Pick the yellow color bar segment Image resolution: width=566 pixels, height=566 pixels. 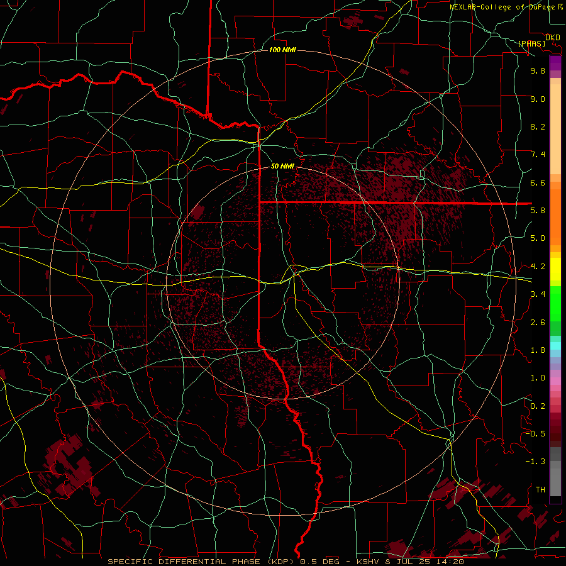click(x=555, y=269)
